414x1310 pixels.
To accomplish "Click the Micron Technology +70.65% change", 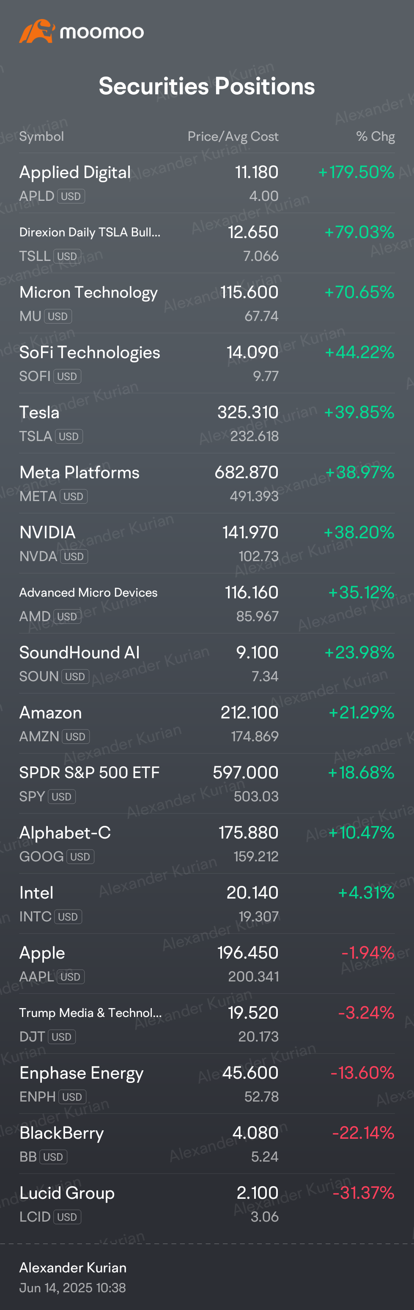I will 359,292.
